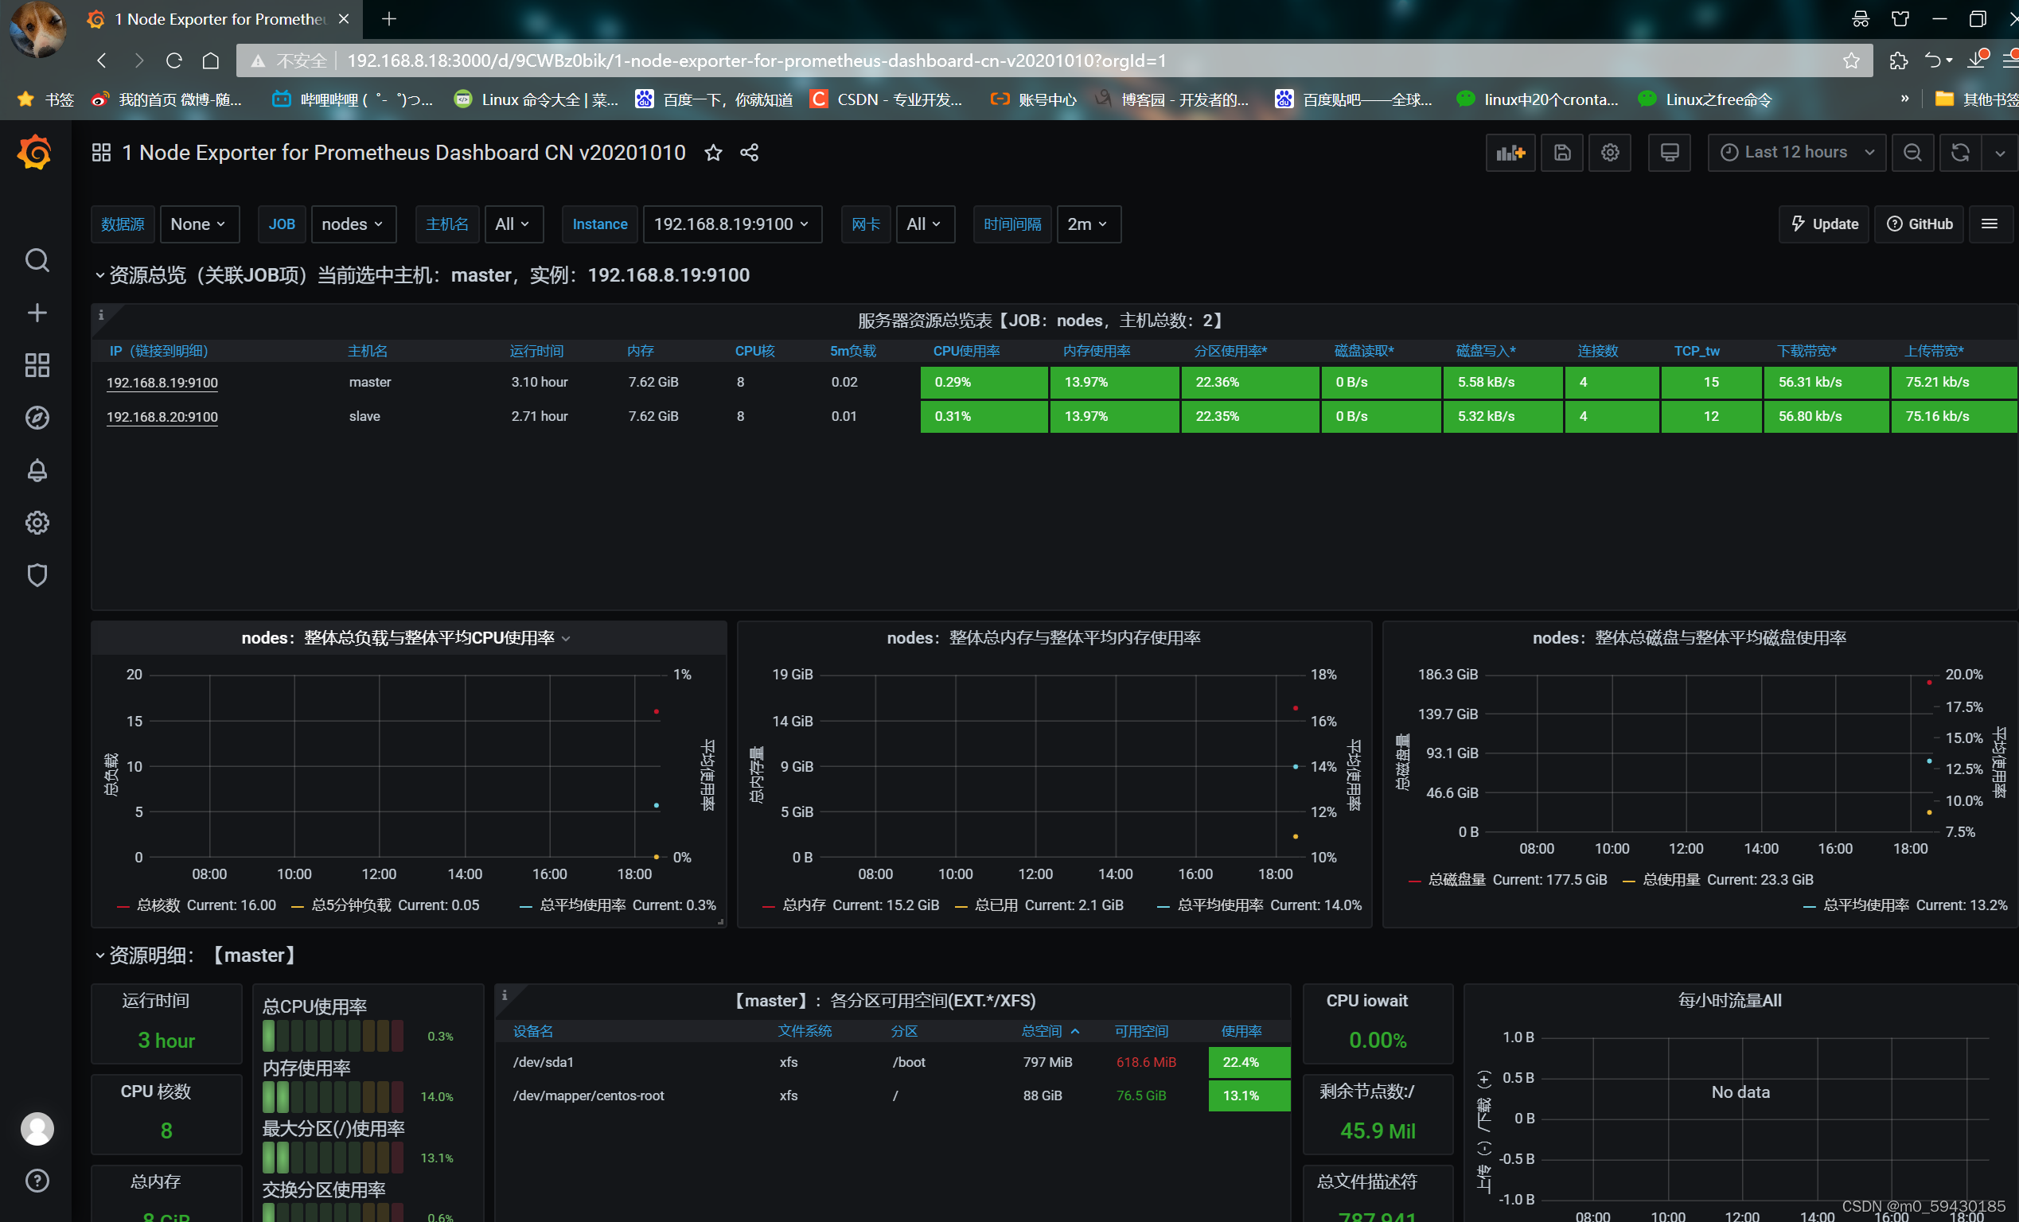Open the Grafana home logo
The width and height of the screenshot is (2019, 1222).
pyautogui.click(x=34, y=154)
